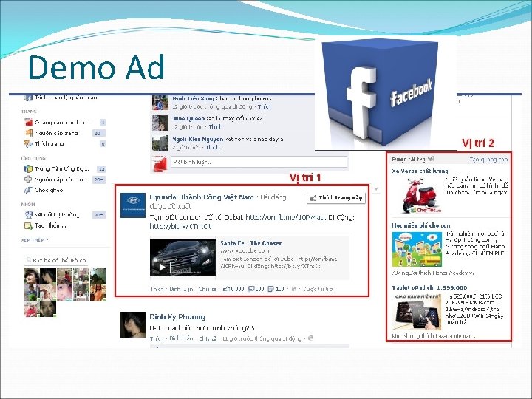Click the red page icon under TRANG
This screenshot has width=532, height=399.
(x=29, y=123)
